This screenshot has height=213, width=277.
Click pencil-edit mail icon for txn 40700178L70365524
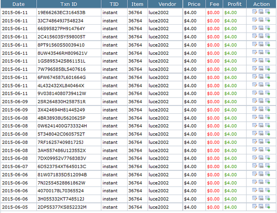254,190
